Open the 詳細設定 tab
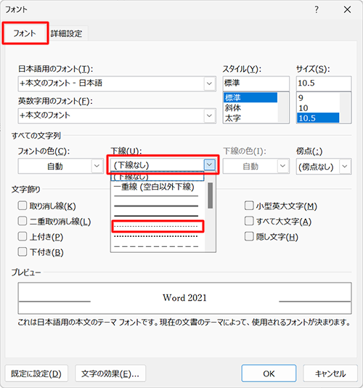The width and height of the screenshot is (363, 388). point(66,33)
